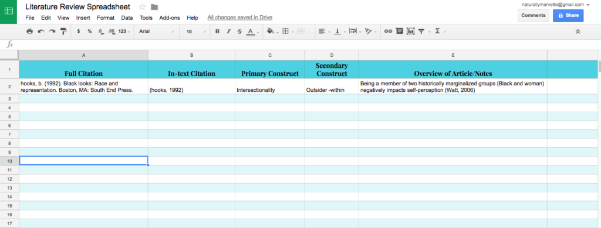The height and width of the screenshot is (228, 601).
Task: Click the Secondary Construct header cell
Action: coord(332,70)
